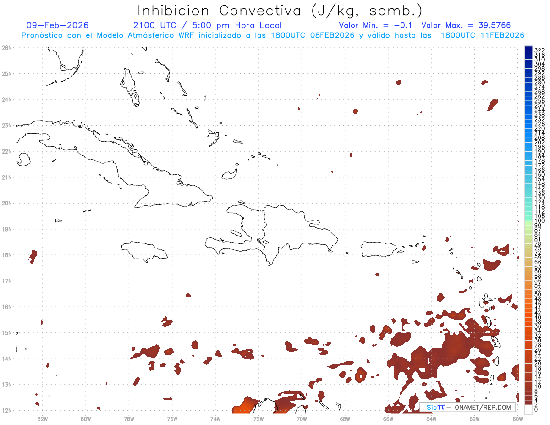Viewport: 550px width, 425px height.
Task: Click the 12N latitude label
Action: pyautogui.click(x=6, y=410)
